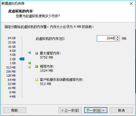The image size is (136, 116).
Task: Click the memory value field showing 2048
Action: point(106,38)
